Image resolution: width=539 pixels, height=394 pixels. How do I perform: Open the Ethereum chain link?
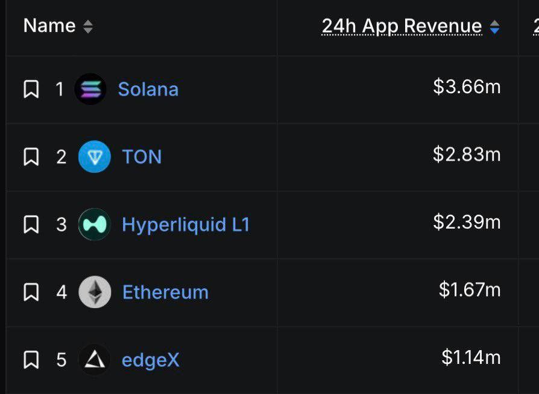tap(165, 292)
